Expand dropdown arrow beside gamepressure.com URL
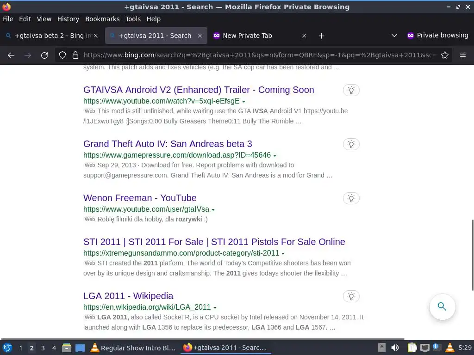This screenshot has height=355, width=474. click(x=275, y=155)
